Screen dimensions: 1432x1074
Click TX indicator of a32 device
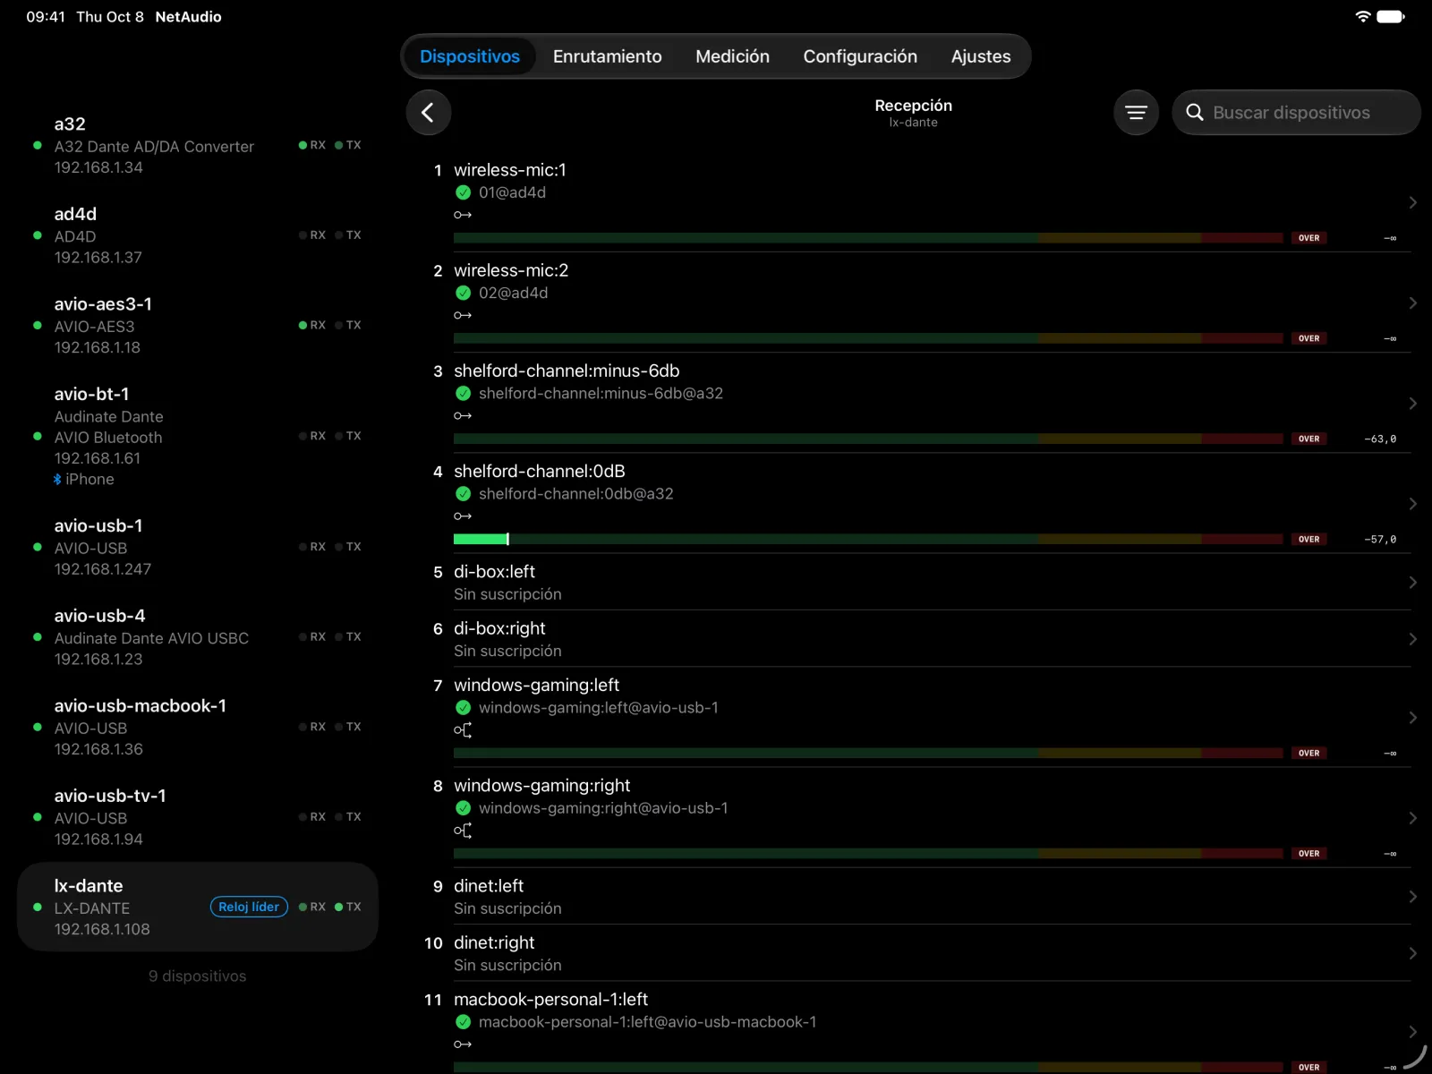[x=348, y=145]
